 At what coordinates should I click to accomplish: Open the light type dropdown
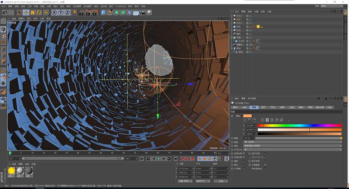pos(292,142)
